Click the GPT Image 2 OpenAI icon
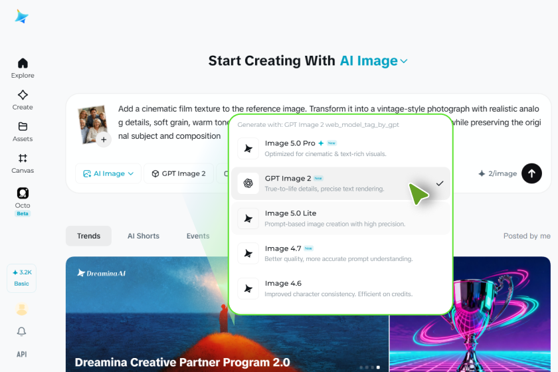The width and height of the screenshot is (558, 372). coord(248,183)
